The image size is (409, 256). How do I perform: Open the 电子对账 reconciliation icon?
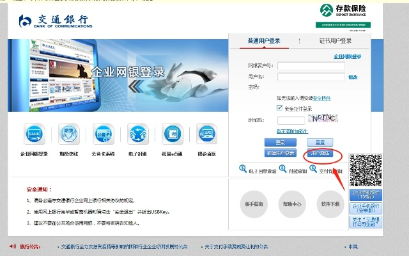coord(138,134)
